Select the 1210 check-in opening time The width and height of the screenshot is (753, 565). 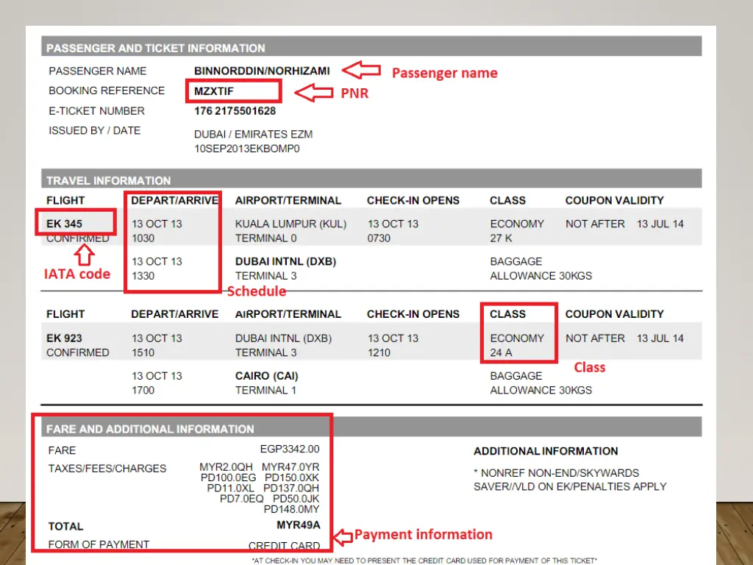379,352
